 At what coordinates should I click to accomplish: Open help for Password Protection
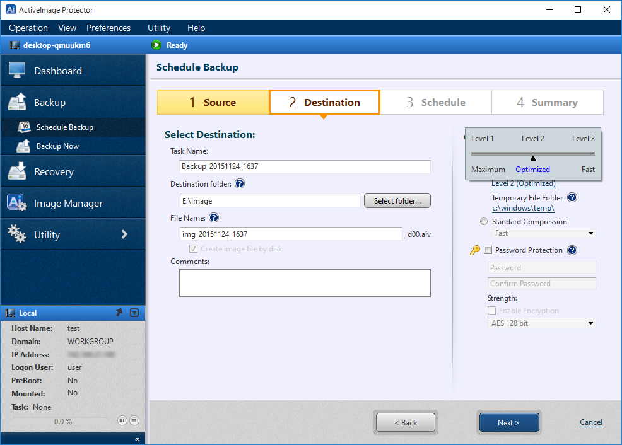coord(572,250)
